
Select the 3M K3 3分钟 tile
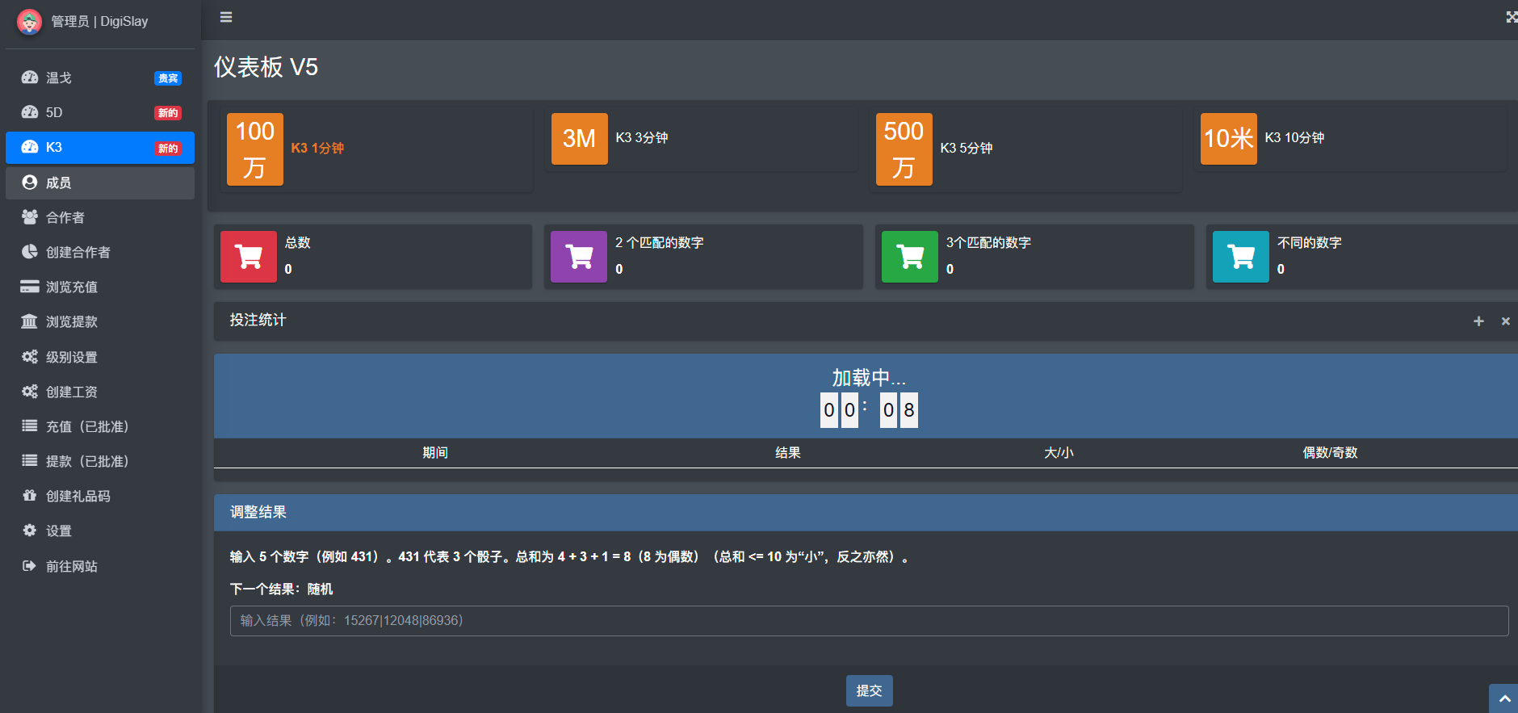click(x=579, y=139)
